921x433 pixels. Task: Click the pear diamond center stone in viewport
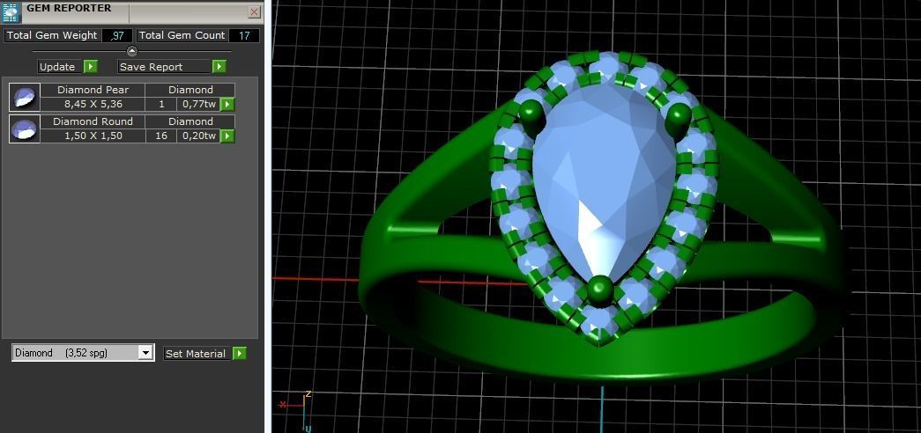point(605,182)
